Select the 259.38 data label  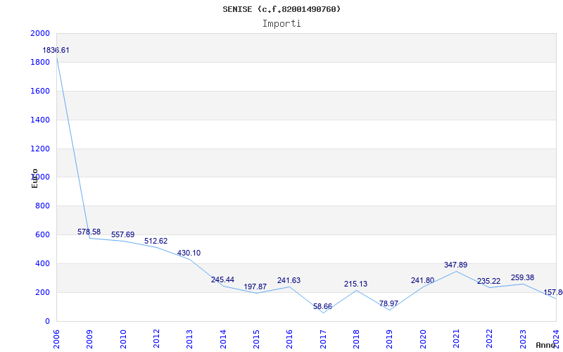(522, 277)
